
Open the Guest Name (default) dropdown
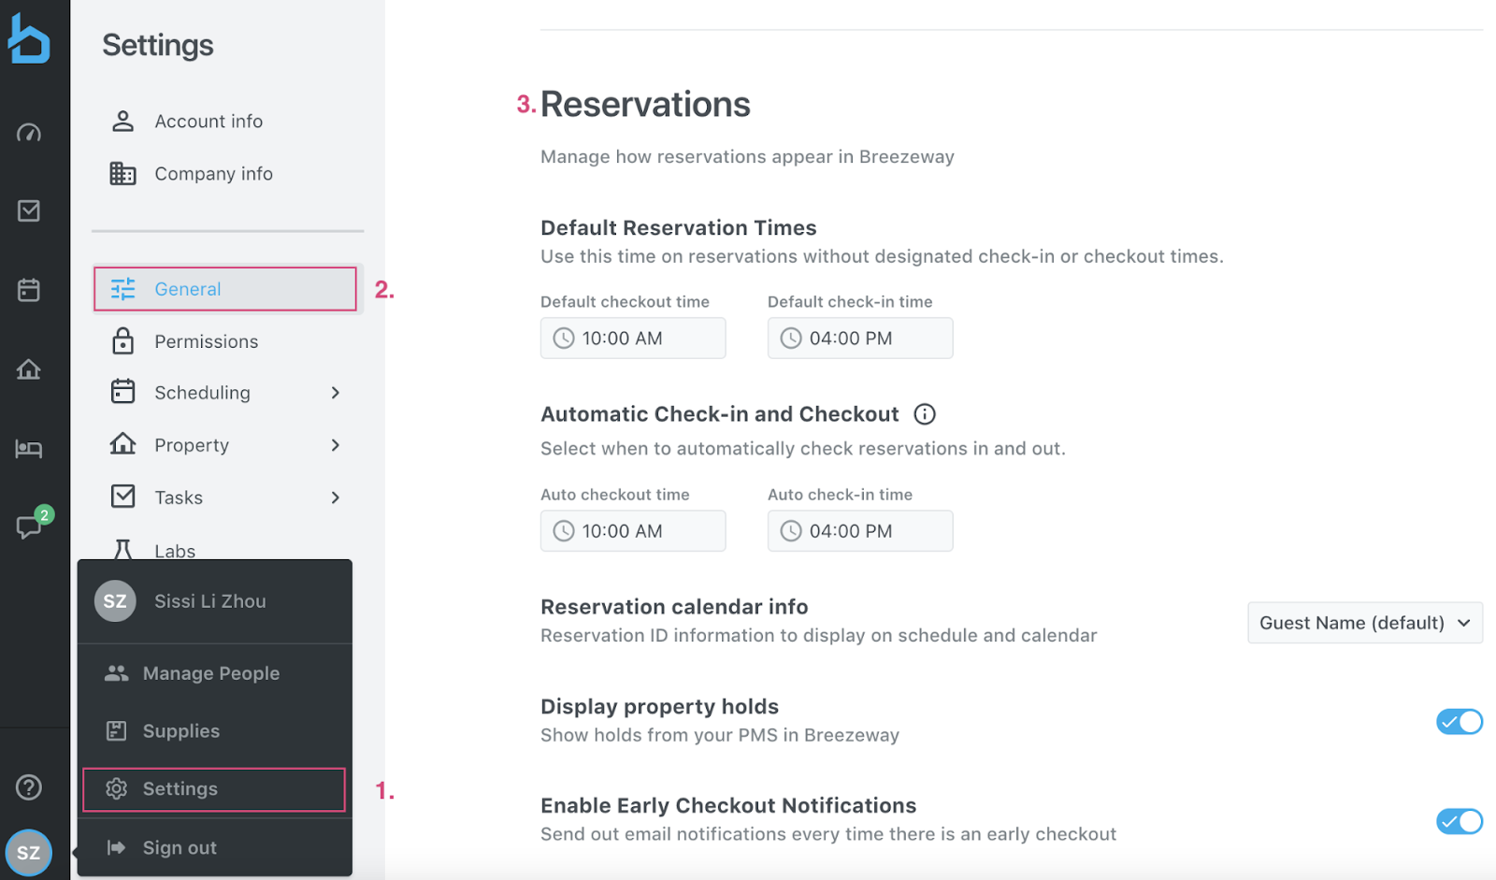coord(1364,622)
